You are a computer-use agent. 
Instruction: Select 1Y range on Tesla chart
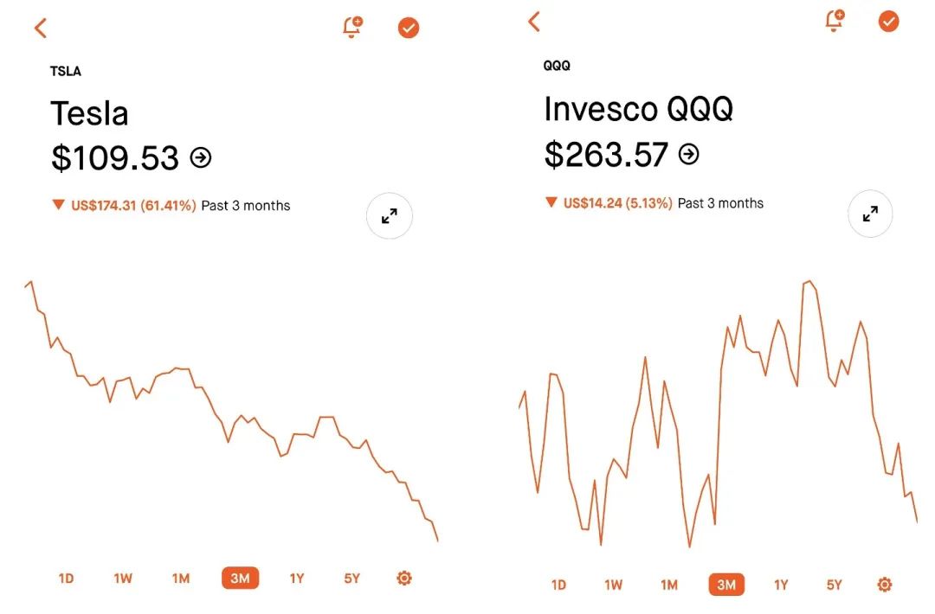(297, 579)
